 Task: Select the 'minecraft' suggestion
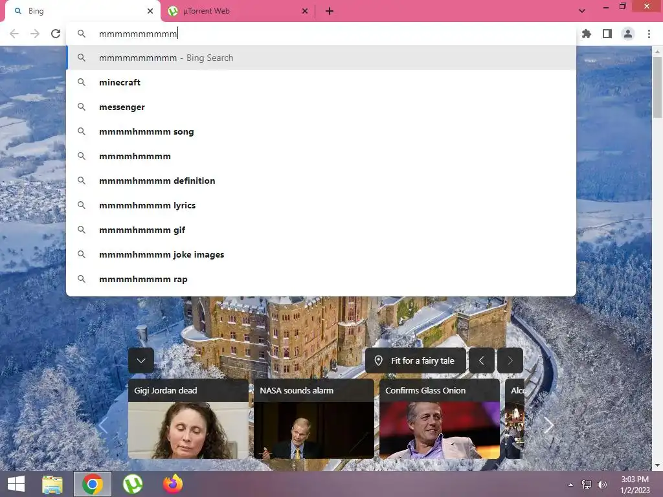pos(321,82)
